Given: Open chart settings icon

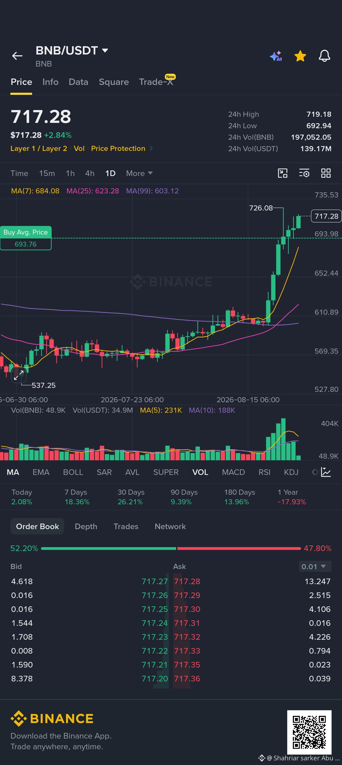Looking at the screenshot, I should [x=304, y=173].
